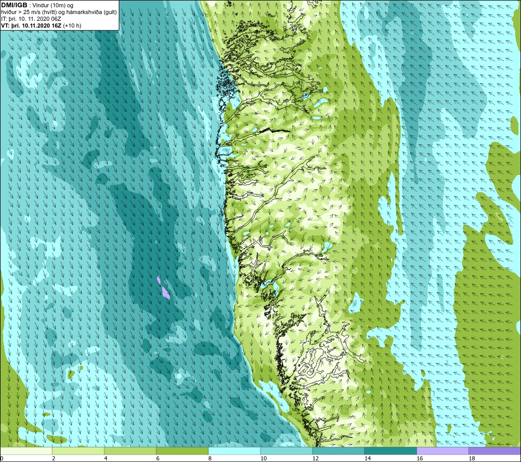Viewport: 521px width, 462px height.
Task: Click the 2–4 m/s light green legend swatch
Action: point(78,451)
